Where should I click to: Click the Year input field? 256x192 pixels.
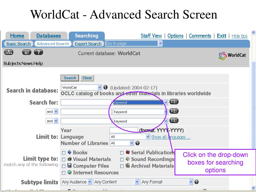click(124, 130)
